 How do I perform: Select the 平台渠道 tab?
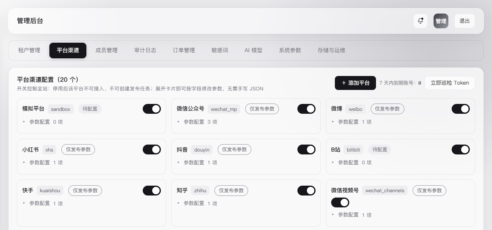coord(68,51)
